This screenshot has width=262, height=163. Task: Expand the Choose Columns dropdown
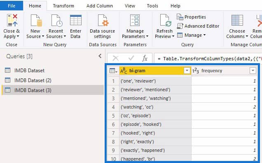(x=247, y=36)
